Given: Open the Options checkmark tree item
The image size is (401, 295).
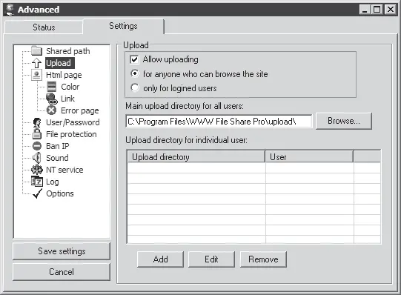Looking at the screenshot, I should click(53, 193).
